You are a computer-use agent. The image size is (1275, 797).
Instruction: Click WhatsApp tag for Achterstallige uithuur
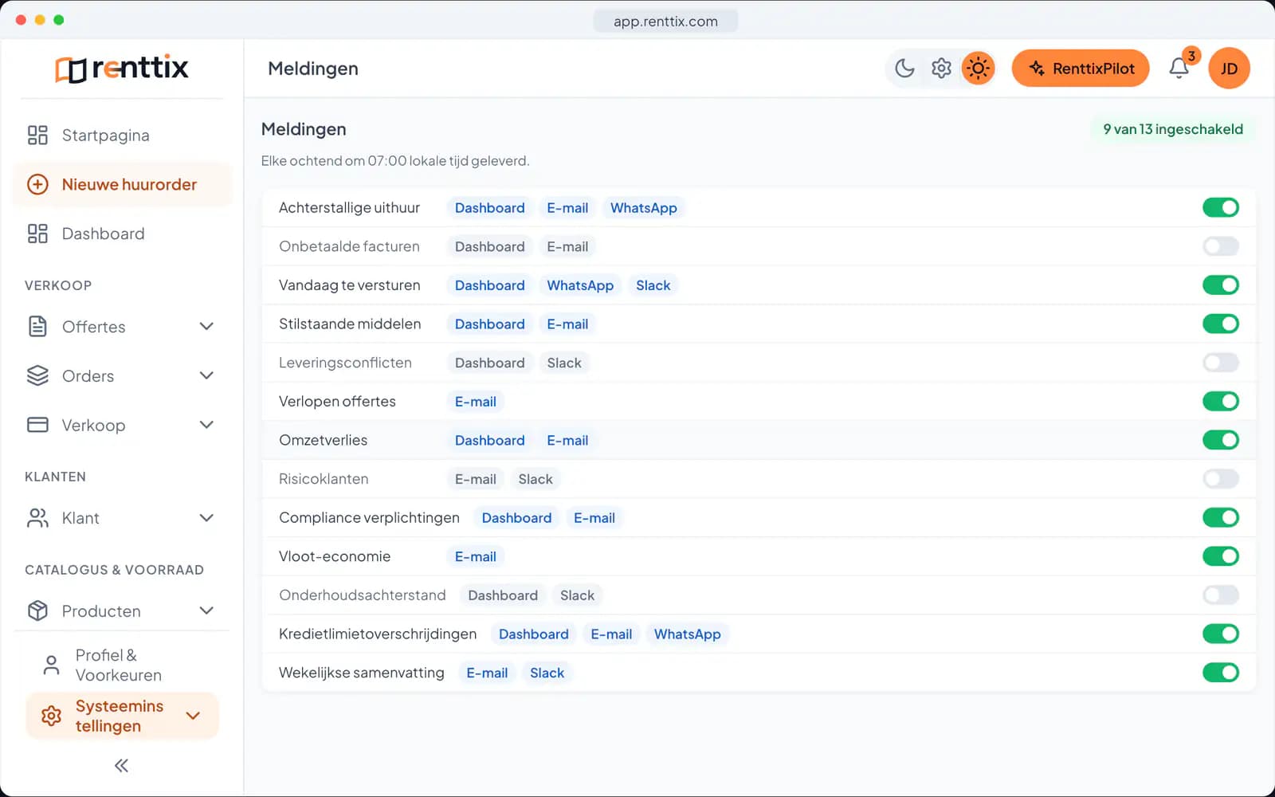(644, 208)
